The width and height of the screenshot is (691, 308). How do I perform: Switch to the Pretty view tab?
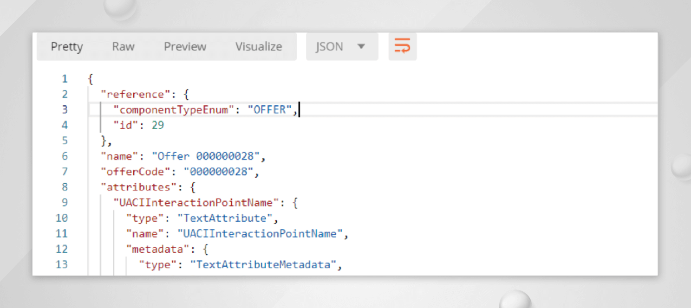pos(67,46)
